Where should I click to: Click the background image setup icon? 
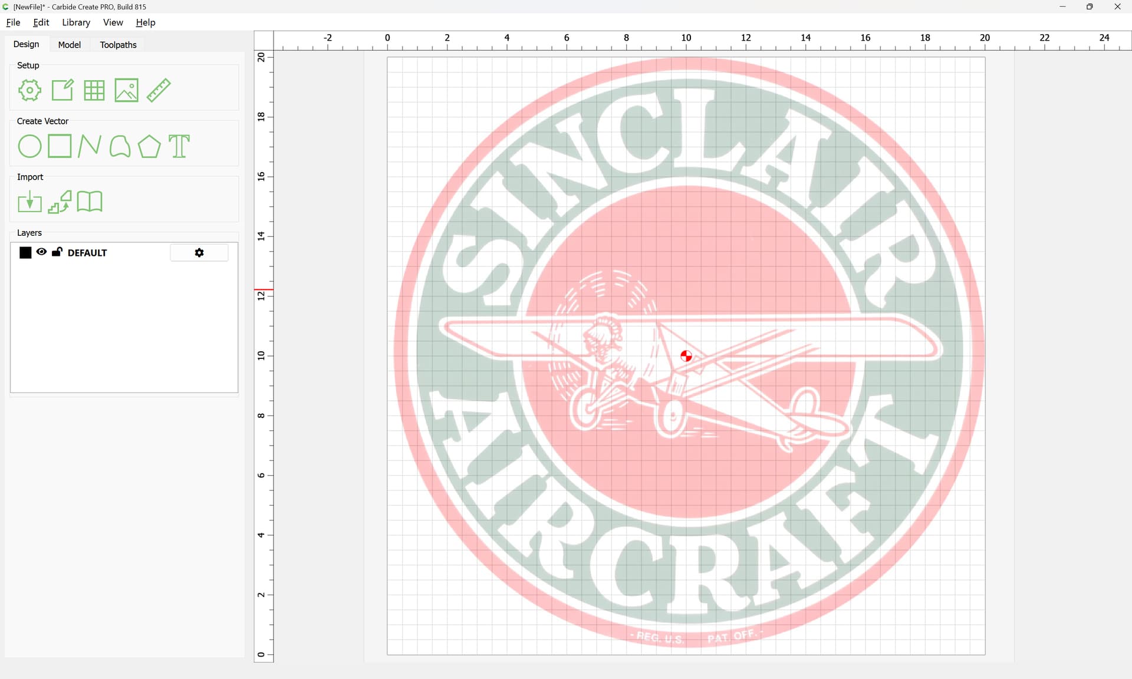click(126, 90)
